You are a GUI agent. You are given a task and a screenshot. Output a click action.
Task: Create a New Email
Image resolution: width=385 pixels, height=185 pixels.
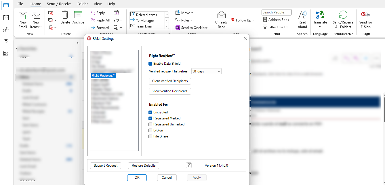point(23,19)
